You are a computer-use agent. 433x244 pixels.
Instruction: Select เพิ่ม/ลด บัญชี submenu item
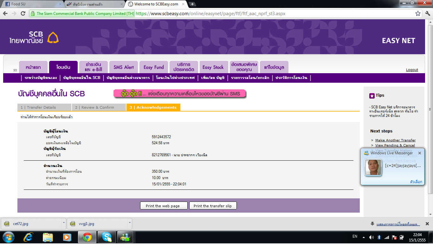click(213, 78)
